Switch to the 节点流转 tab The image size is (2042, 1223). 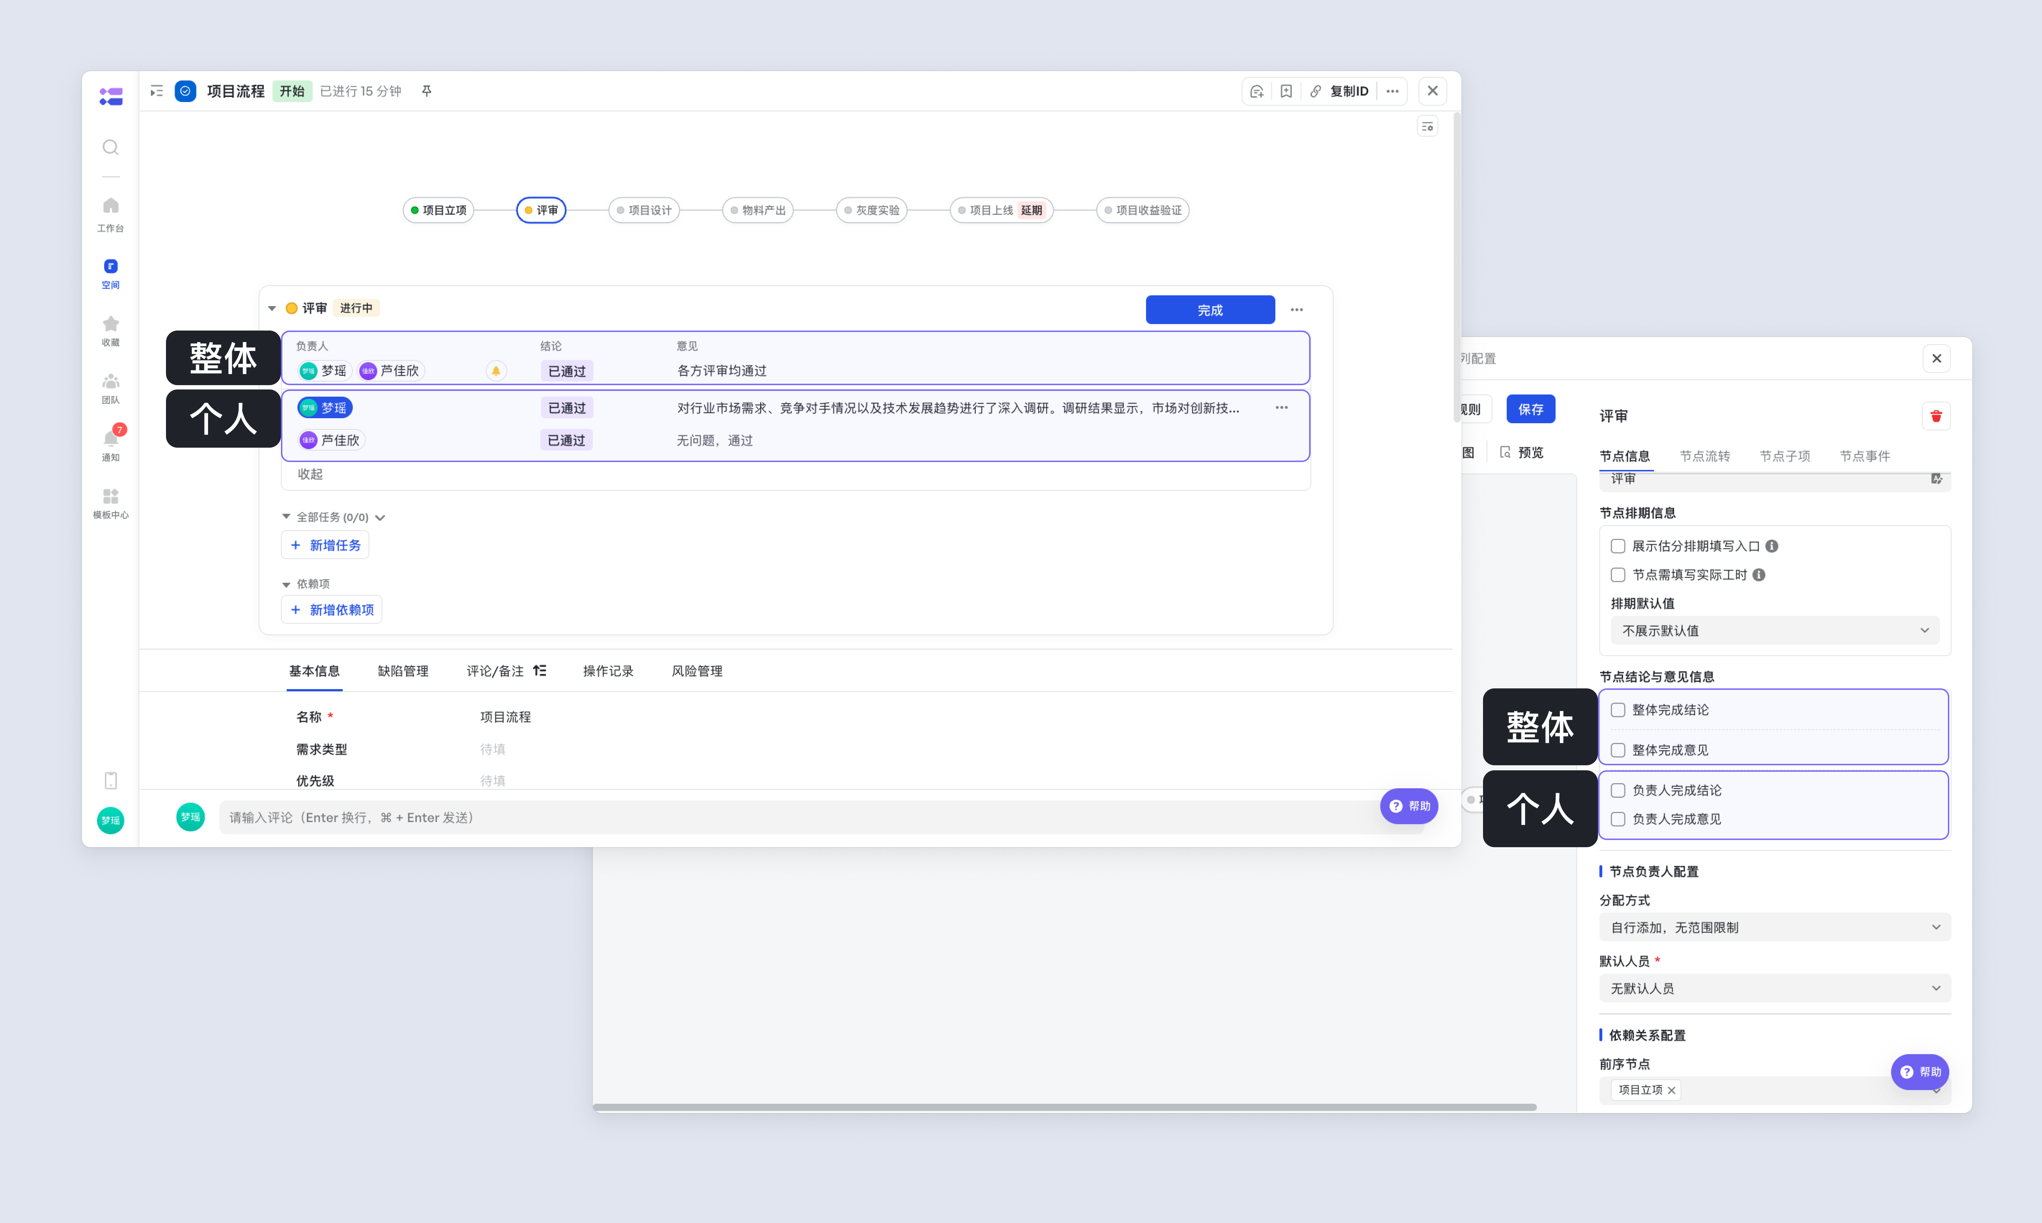(x=1705, y=457)
